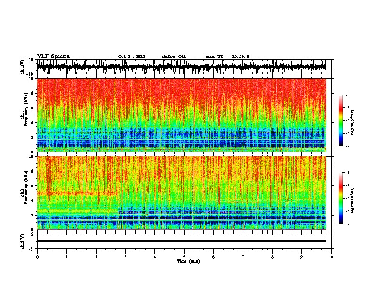Click the log(PSD) label beside ch.1 colorbar
The height and width of the screenshot is (288, 373).
click(353, 123)
